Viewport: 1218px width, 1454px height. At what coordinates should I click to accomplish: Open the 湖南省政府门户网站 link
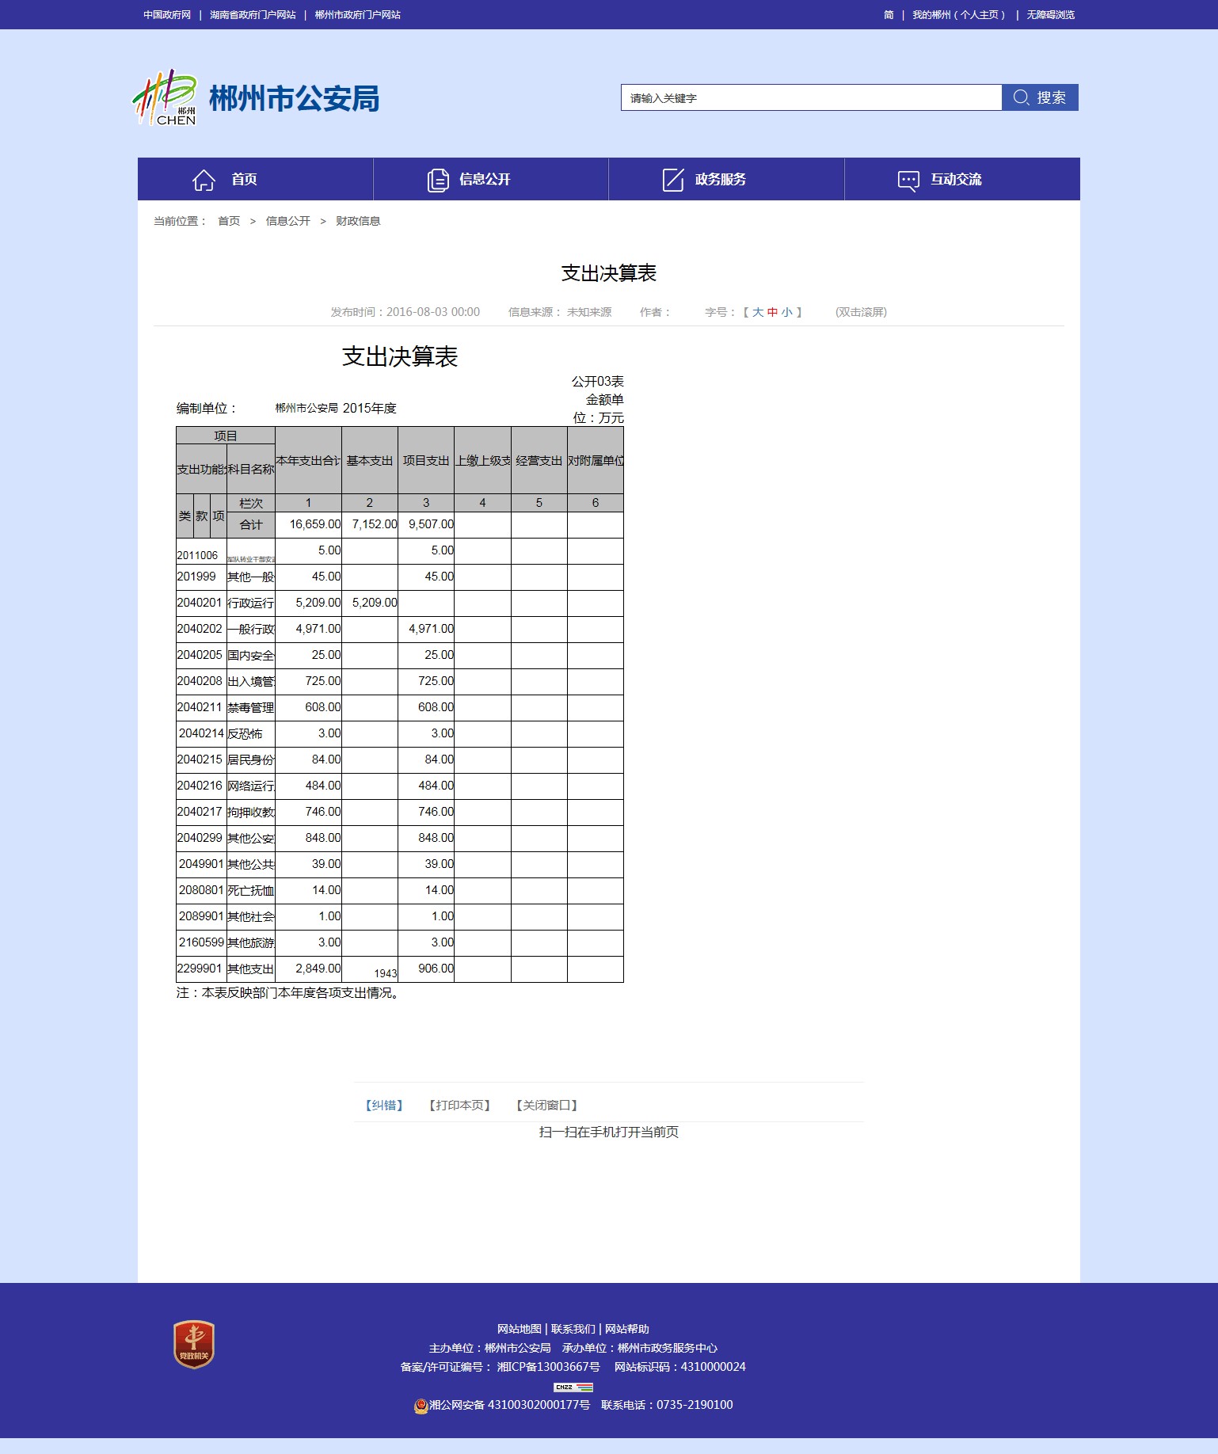point(253,14)
